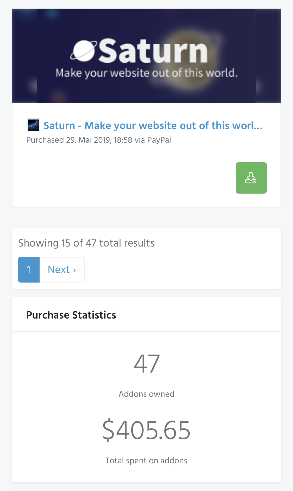The height and width of the screenshot is (491, 293).
Task: Click the Showing 15 of 47 results text
Action: [x=86, y=243]
